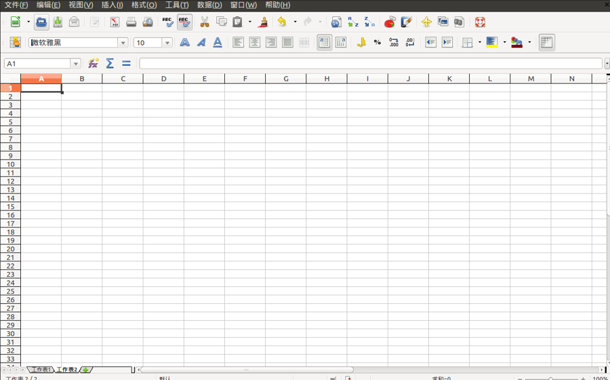Apply the yellow background color swatch
Screen dimensions: 610x380
[491, 42]
